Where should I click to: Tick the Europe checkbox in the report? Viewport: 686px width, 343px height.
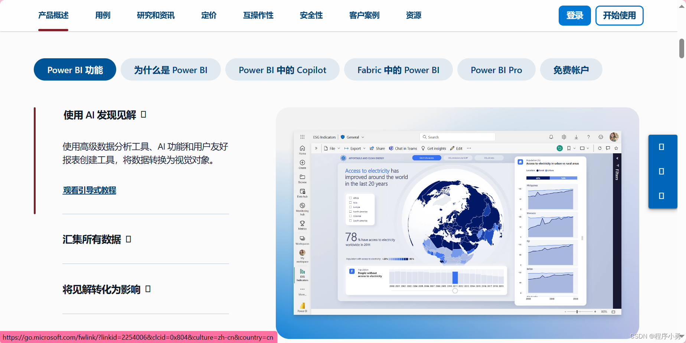350,207
